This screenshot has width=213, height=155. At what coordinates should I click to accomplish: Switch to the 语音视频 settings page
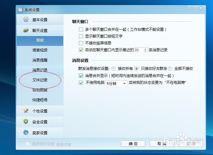click(40, 50)
